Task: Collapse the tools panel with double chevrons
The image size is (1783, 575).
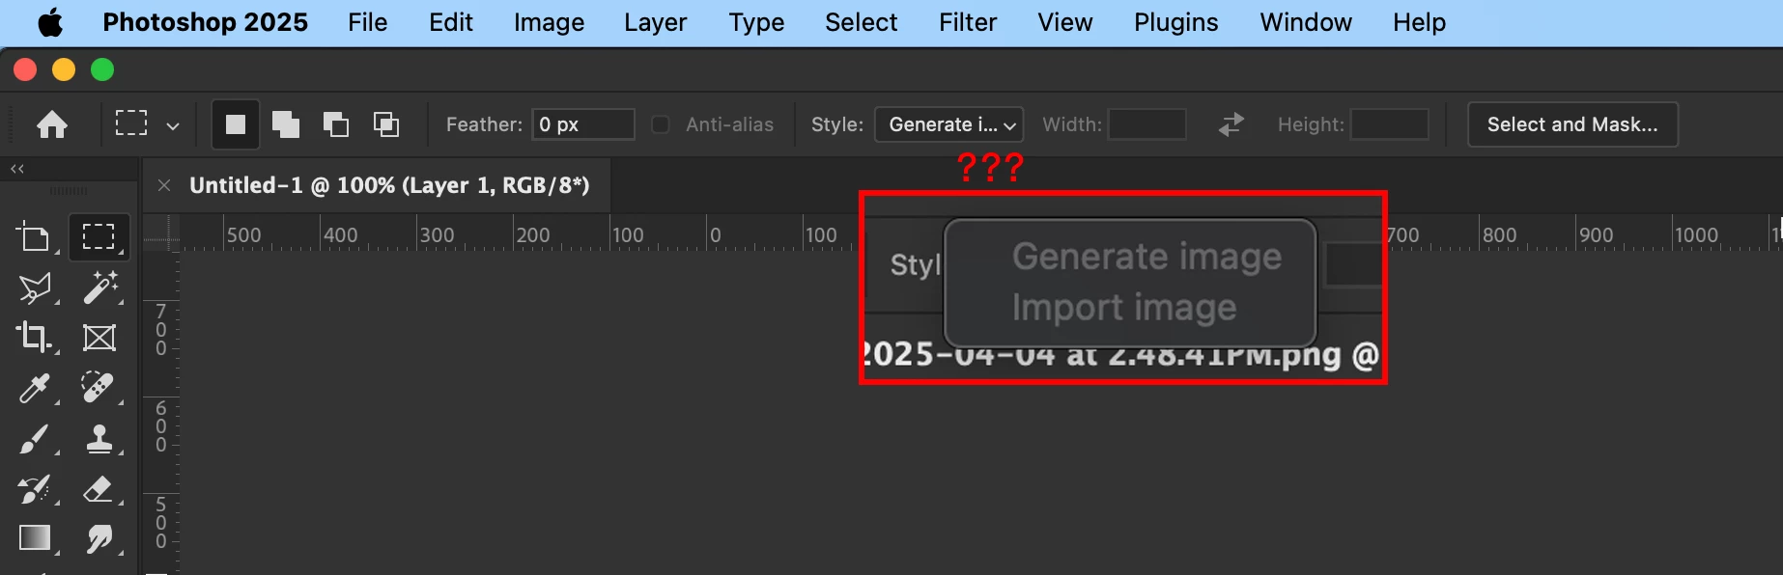Action: coord(17,169)
